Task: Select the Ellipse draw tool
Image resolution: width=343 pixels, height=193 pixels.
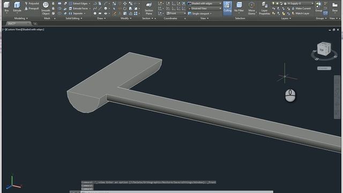Action: [106, 13]
